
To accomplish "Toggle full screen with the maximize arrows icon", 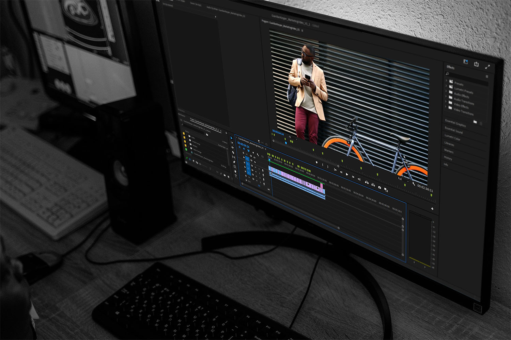I will click(487, 67).
